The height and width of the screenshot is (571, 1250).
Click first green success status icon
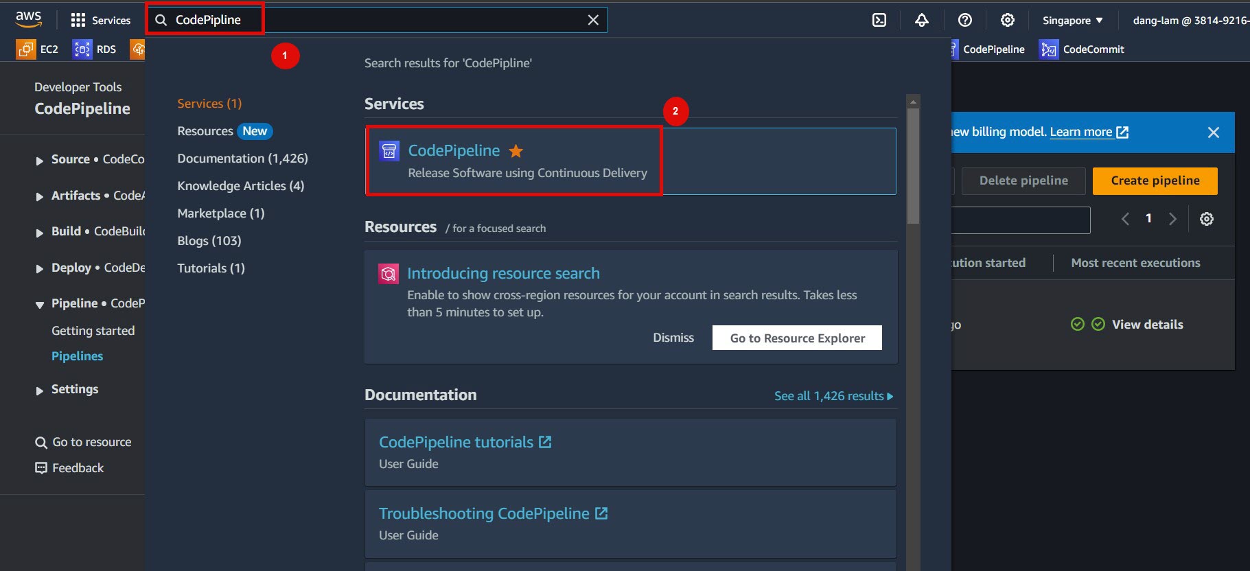pos(1078,324)
